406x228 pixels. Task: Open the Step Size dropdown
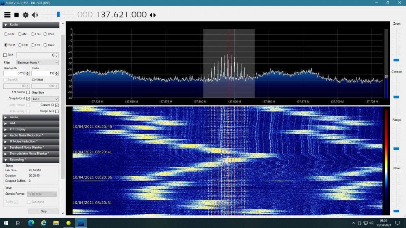point(45,99)
